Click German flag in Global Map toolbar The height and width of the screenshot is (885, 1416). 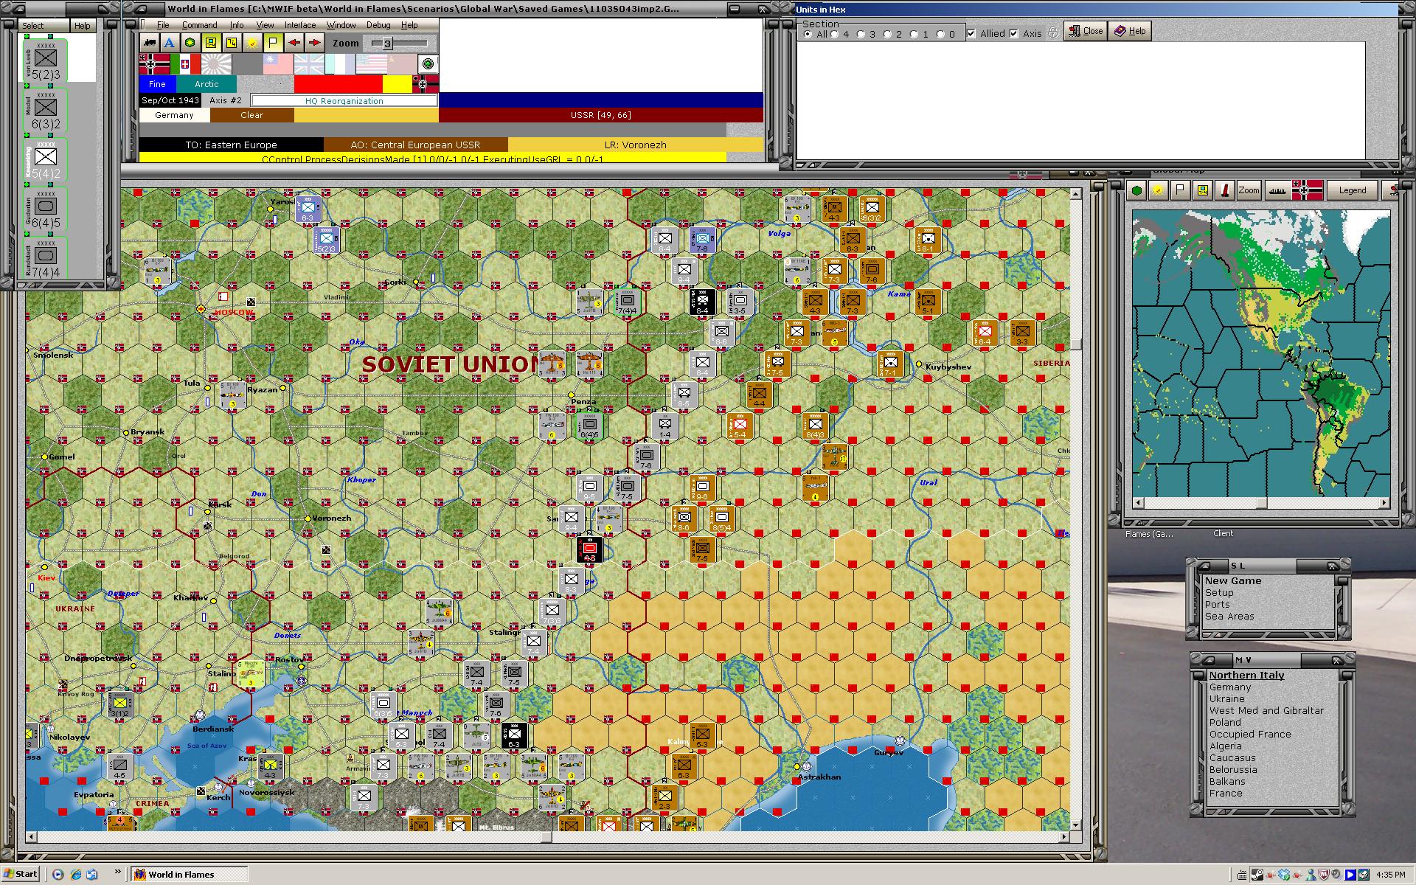coord(1307,190)
